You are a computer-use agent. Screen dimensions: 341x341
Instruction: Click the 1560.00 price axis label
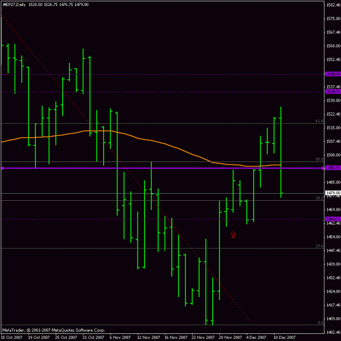point(333,46)
